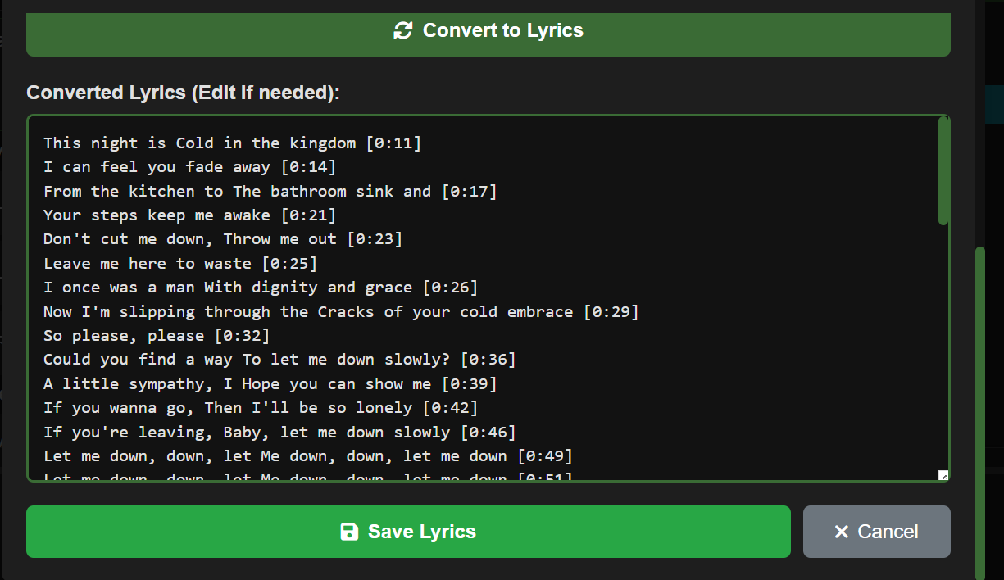Click line "This night is Cold in the kingdom"

click(x=232, y=143)
